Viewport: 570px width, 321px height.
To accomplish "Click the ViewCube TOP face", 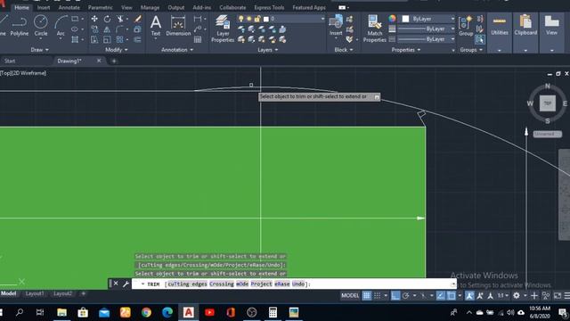I will click(548, 103).
